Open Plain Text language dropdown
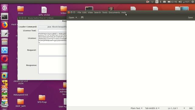This screenshot has width=195, height=110. [x=136, y=108]
